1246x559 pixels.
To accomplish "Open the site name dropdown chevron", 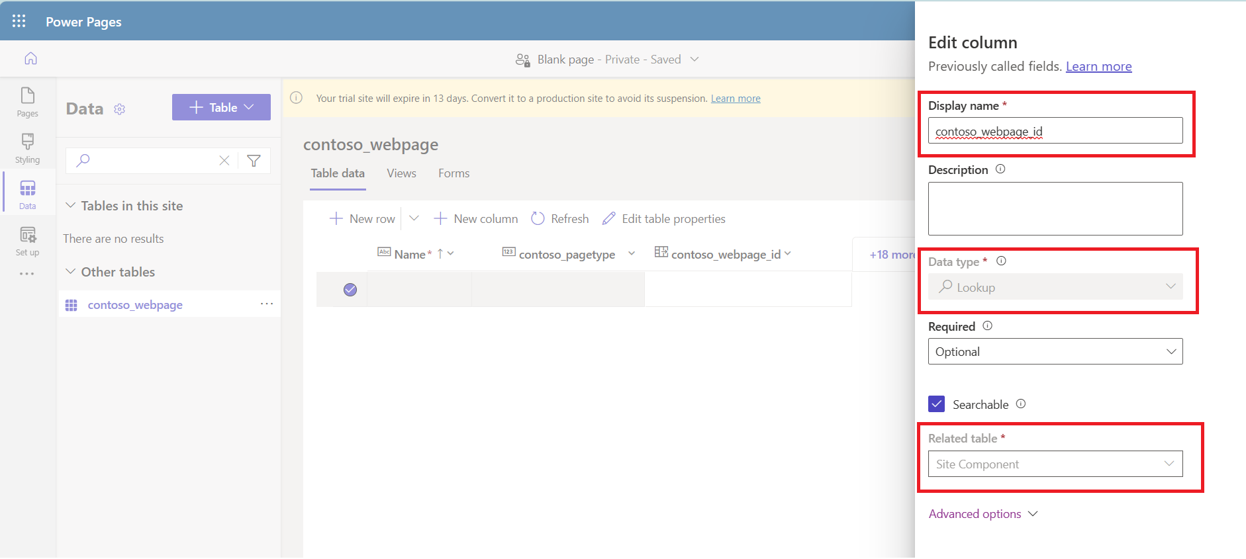I will point(695,60).
